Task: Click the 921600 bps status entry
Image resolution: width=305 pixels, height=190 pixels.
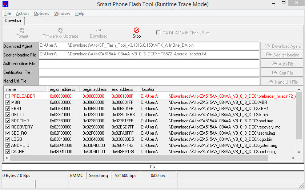Action: coord(126,176)
